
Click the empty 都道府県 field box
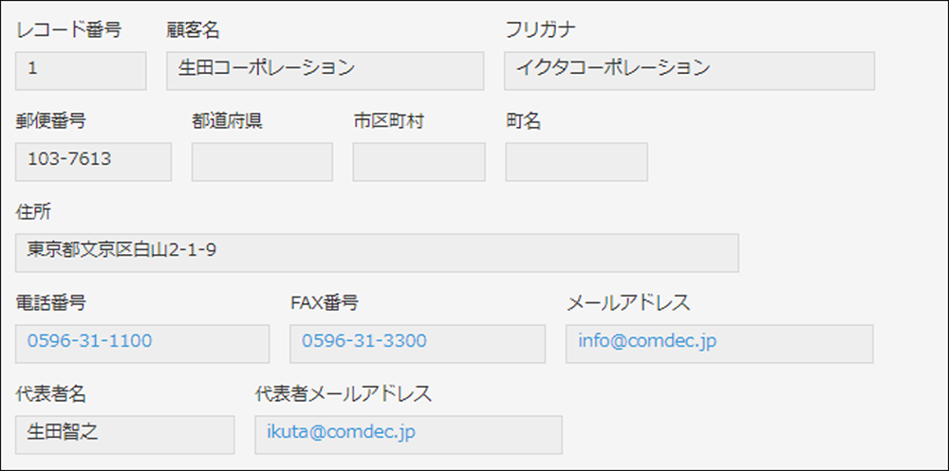[x=262, y=162]
